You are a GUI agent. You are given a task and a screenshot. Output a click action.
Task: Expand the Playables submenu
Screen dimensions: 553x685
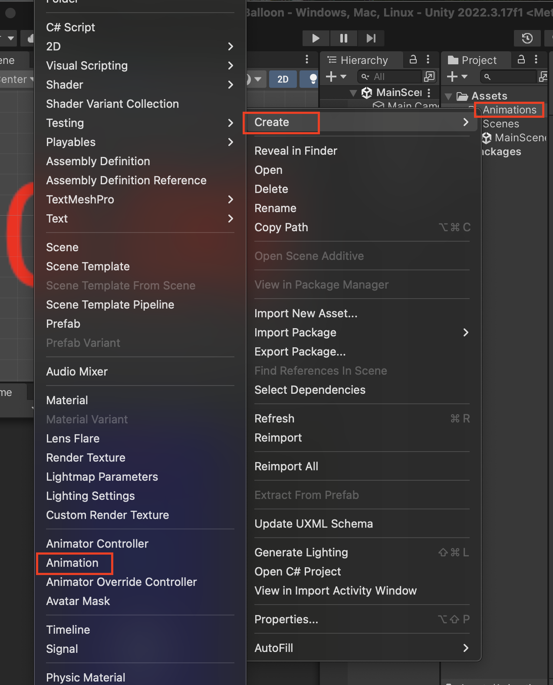pyautogui.click(x=140, y=142)
